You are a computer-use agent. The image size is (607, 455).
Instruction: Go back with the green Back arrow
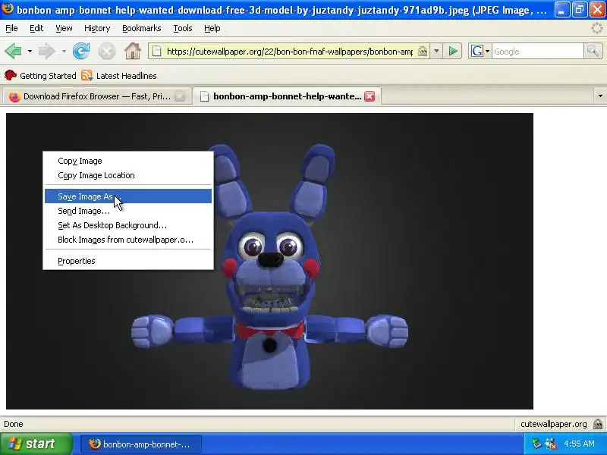click(x=13, y=51)
